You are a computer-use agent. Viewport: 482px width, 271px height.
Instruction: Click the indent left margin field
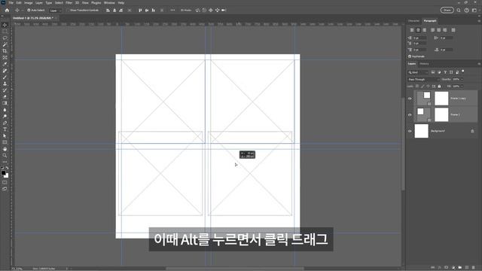tap(419, 38)
